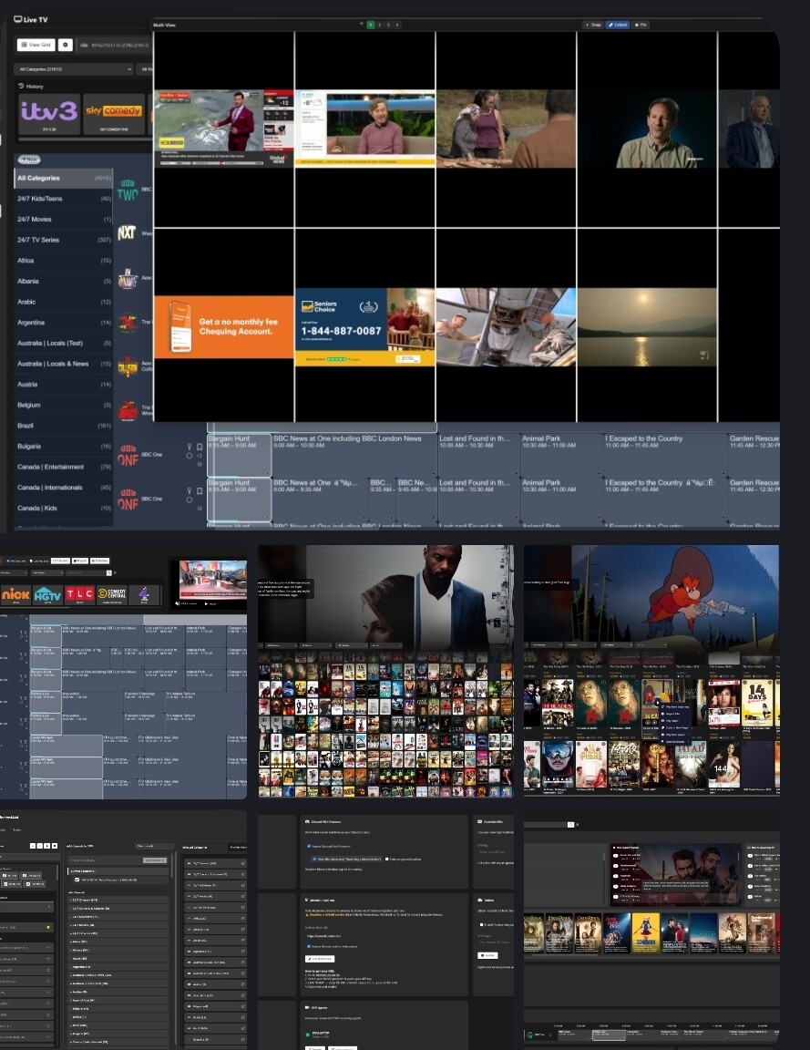Click the View Grid button
The image size is (810, 1050).
[x=36, y=45]
